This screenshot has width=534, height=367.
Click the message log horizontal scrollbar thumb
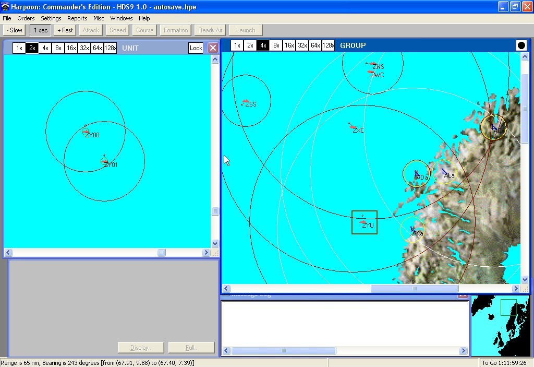point(283,351)
